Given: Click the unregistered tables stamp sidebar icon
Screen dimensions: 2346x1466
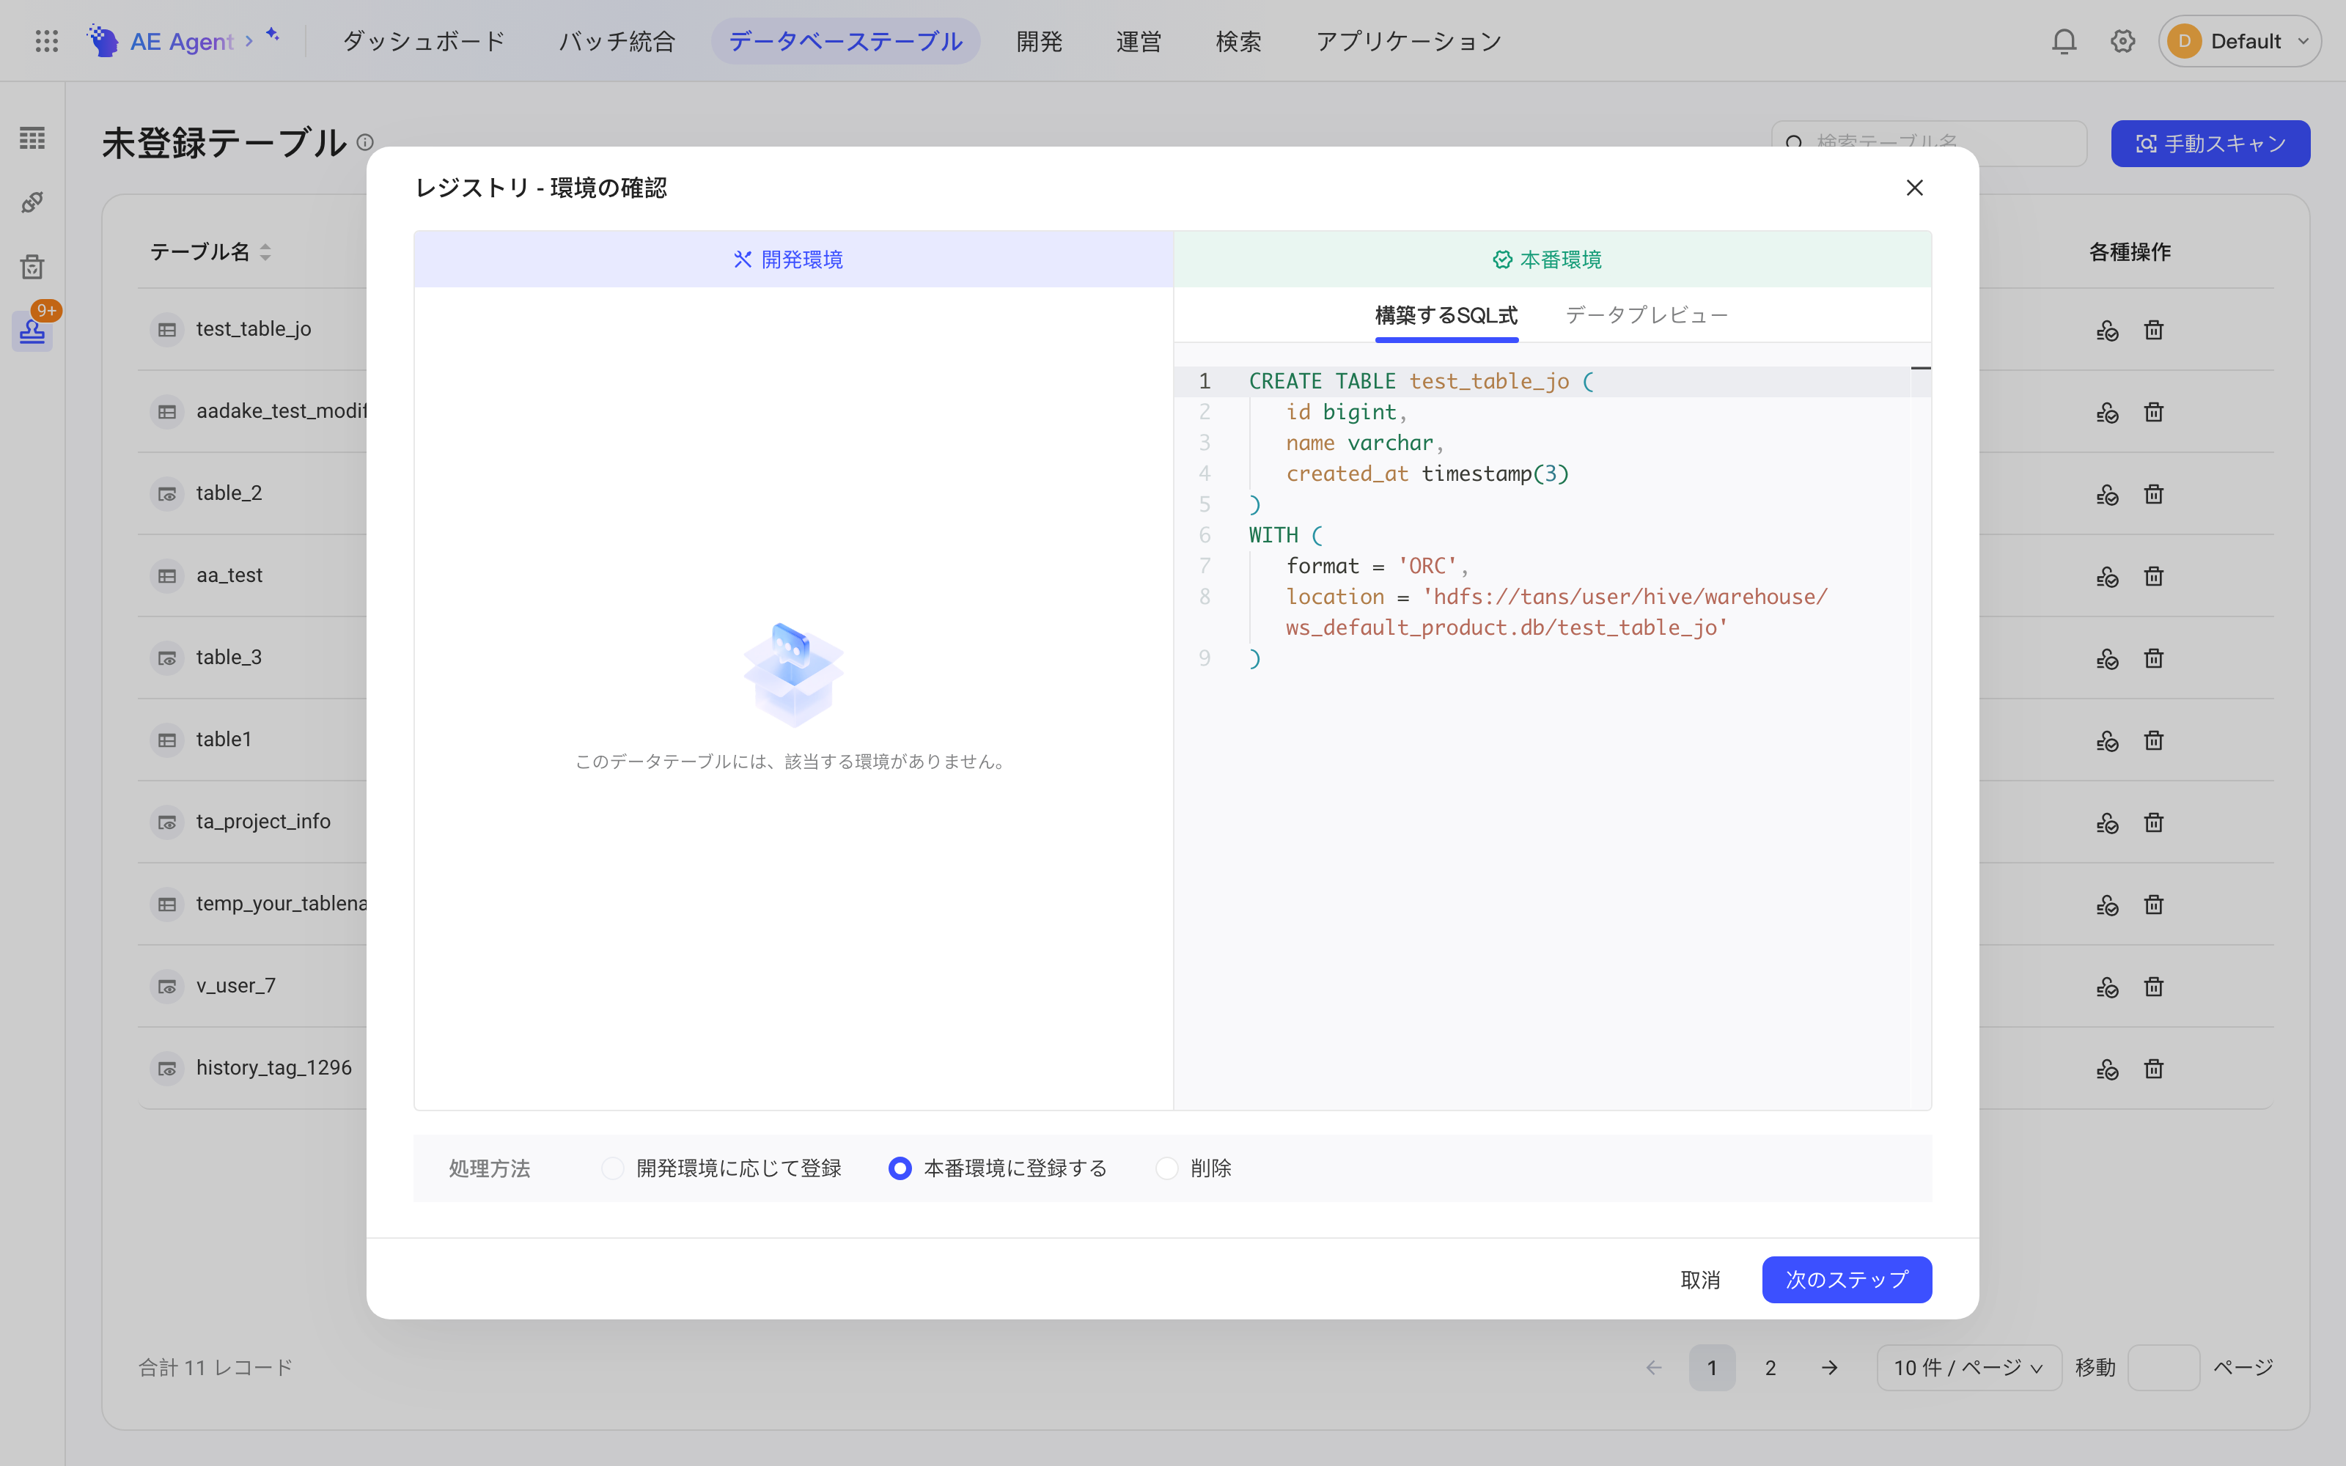Looking at the screenshot, I should click(x=32, y=331).
